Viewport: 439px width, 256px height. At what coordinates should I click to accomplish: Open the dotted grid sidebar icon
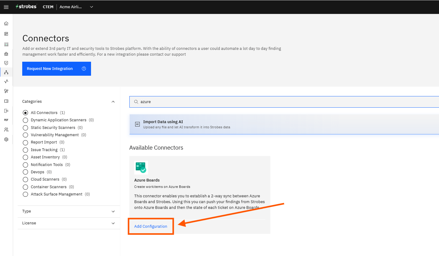tap(6, 44)
